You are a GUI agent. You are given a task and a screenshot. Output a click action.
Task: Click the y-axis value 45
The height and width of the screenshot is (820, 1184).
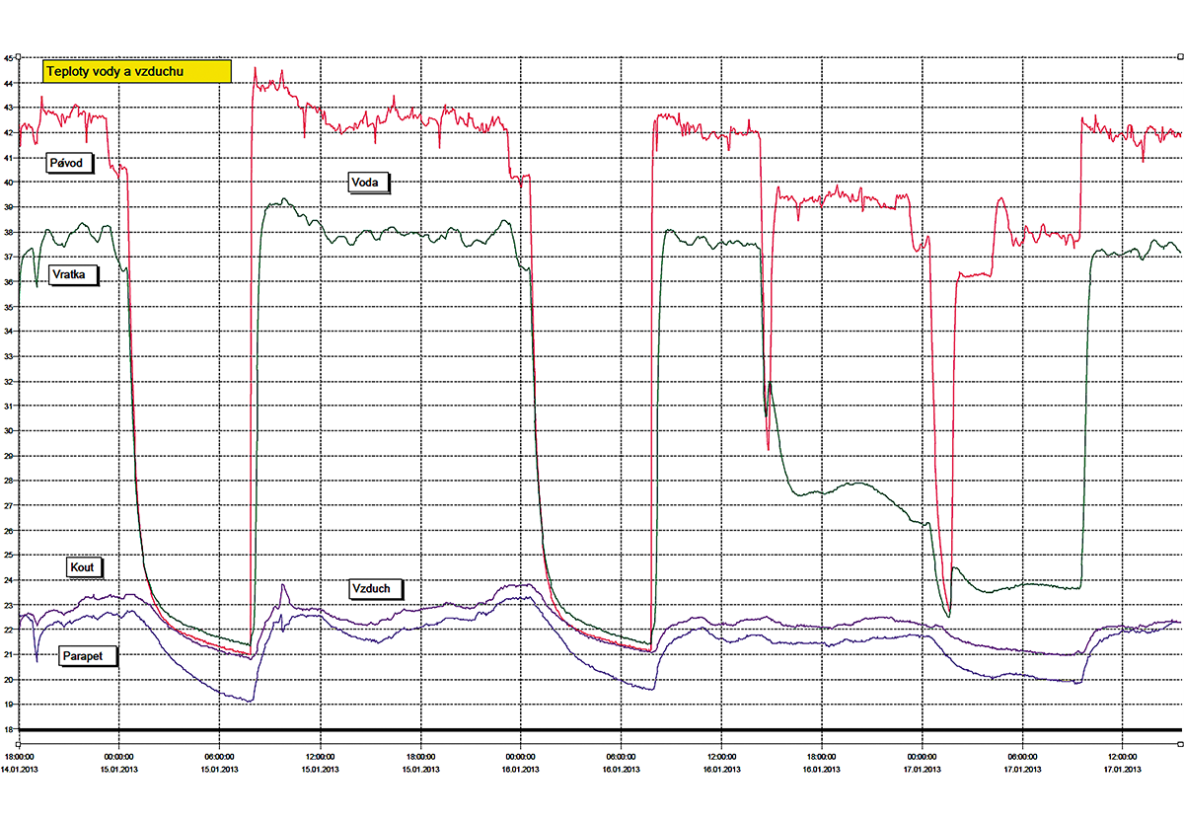pyautogui.click(x=8, y=58)
